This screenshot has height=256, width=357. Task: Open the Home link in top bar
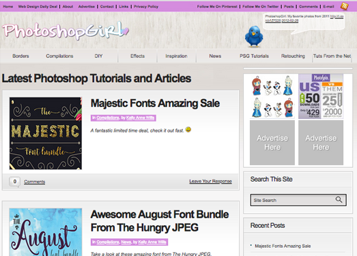pos(8,7)
